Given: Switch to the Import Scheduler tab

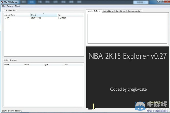Looking at the screenshot, I should tap(134, 11).
